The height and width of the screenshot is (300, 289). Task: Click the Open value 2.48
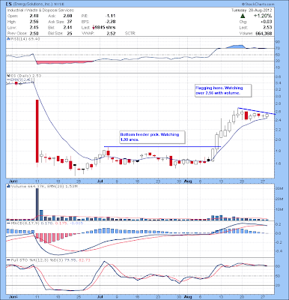pos(34,16)
